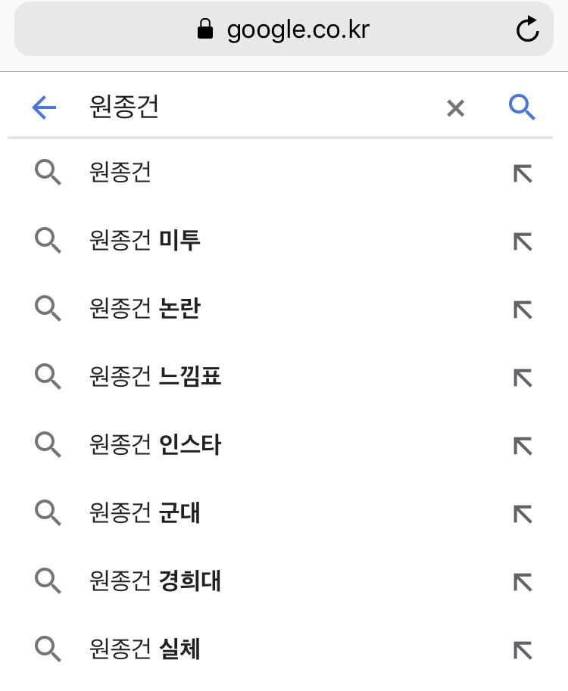Select the plain 원종건 suggestion
Image resolution: width=568 pixels, height=691 pixels.
[x=120, y=173]
